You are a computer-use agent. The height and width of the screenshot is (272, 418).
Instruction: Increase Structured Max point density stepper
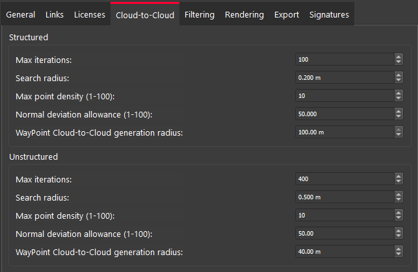pyautogui.click(x=398, y=93)
